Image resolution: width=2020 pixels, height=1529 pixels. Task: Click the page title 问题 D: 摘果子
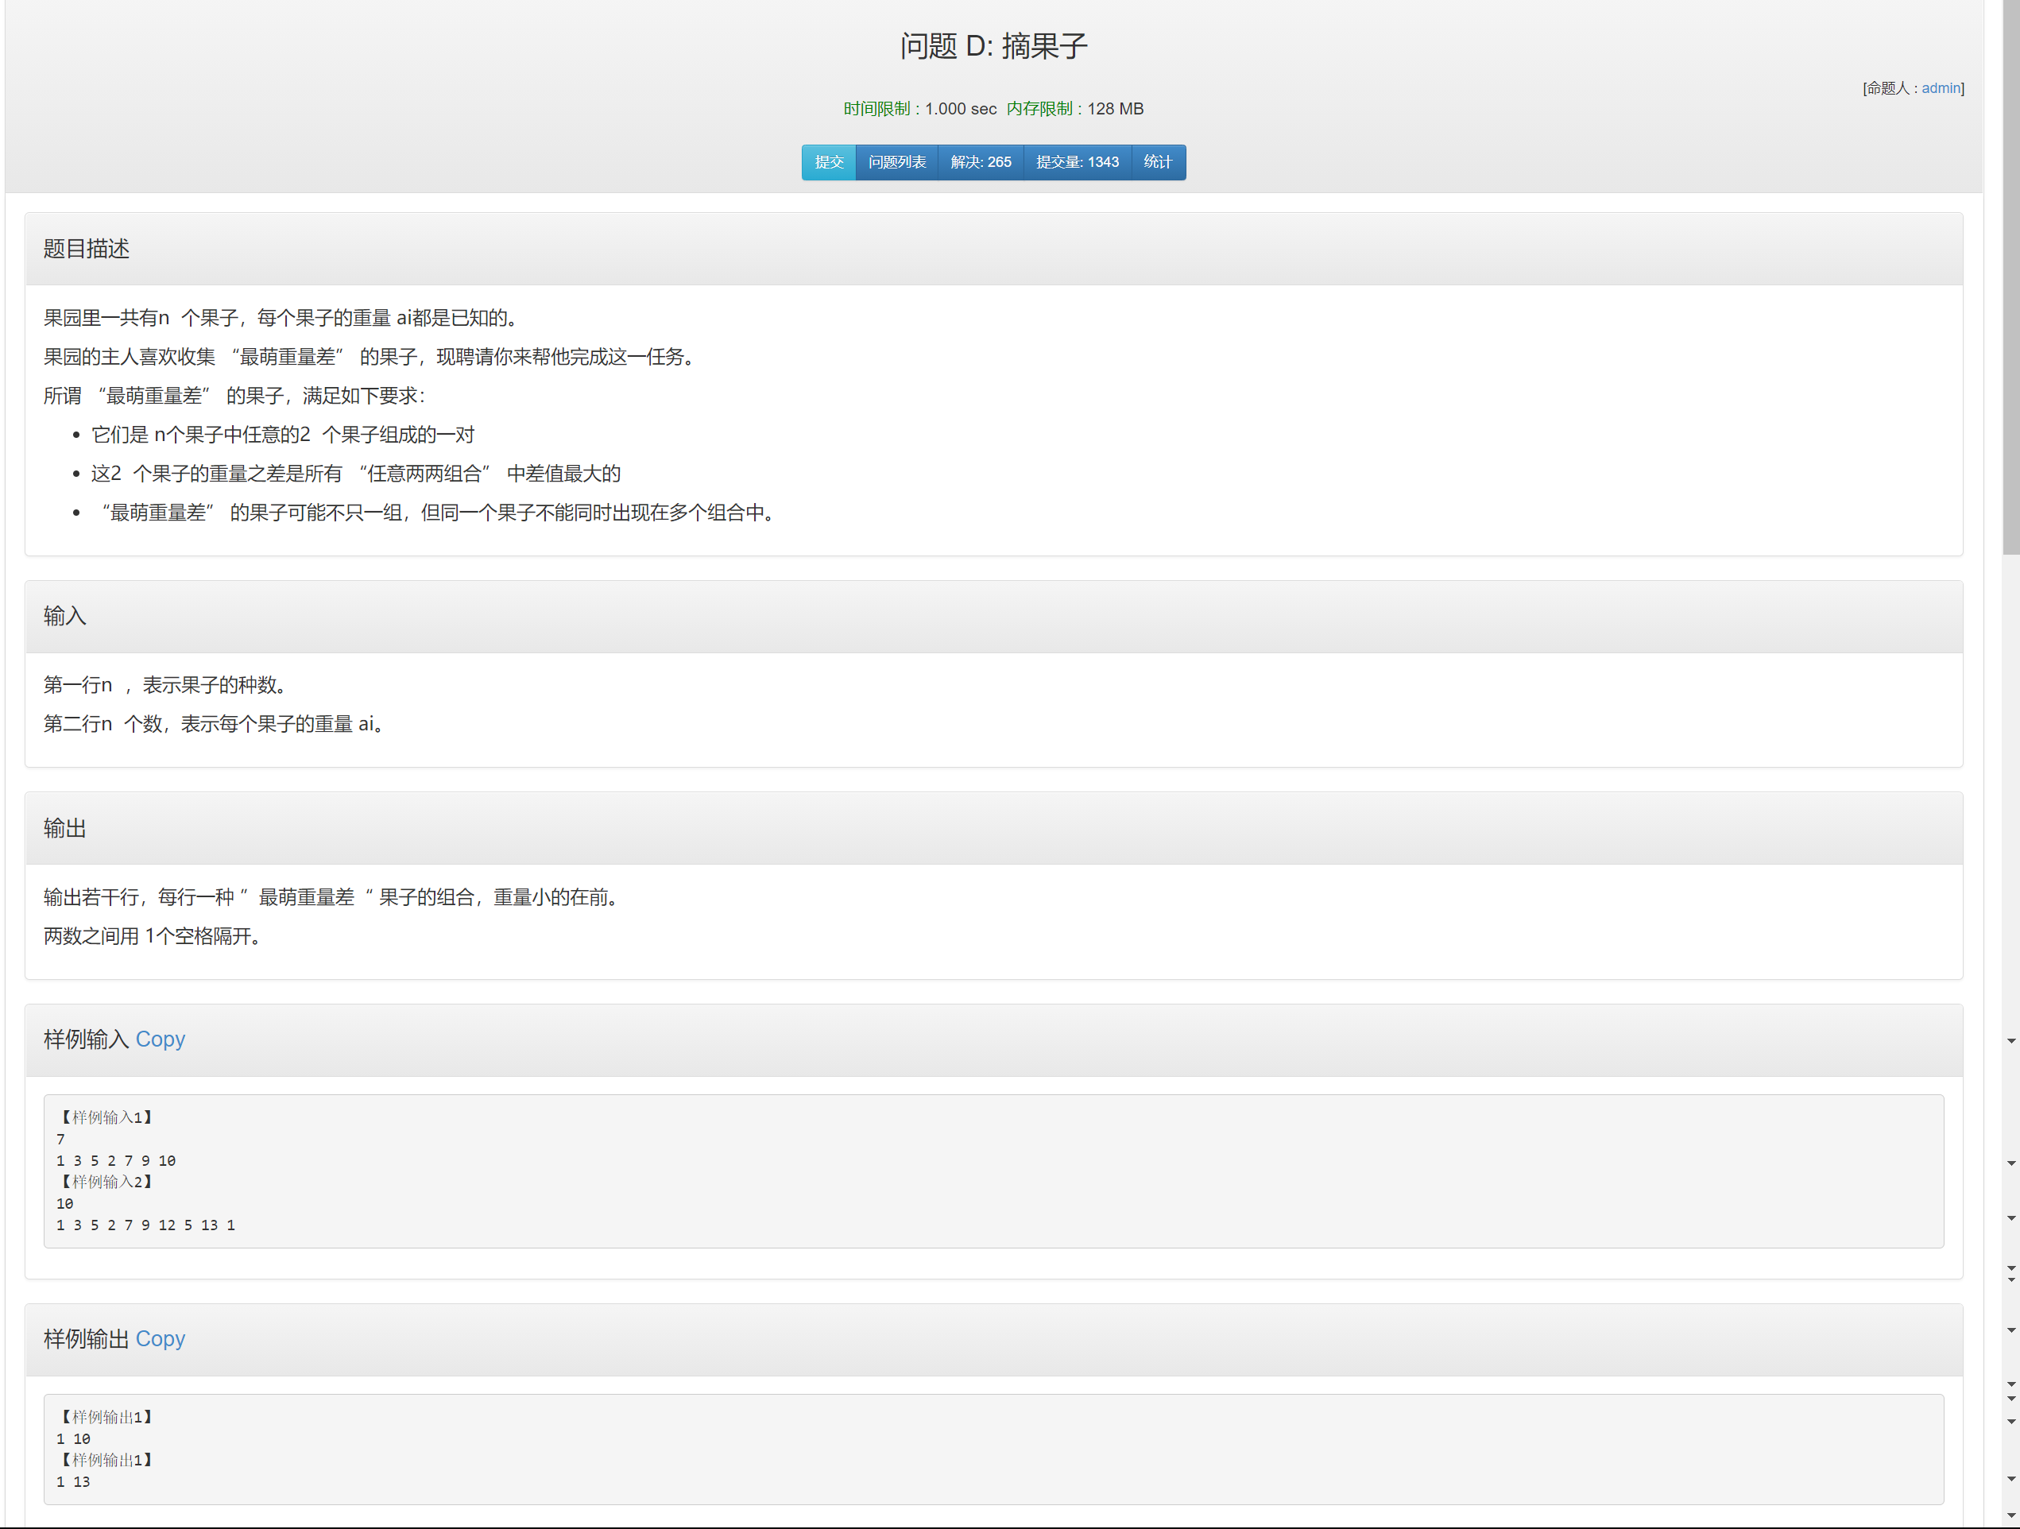993,47
